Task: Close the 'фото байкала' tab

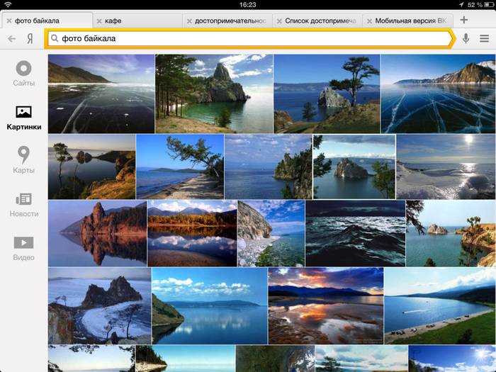Action: coord(9,21)
